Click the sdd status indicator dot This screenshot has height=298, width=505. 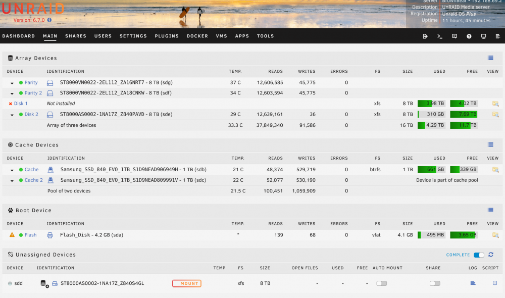[x=10, y=283]
